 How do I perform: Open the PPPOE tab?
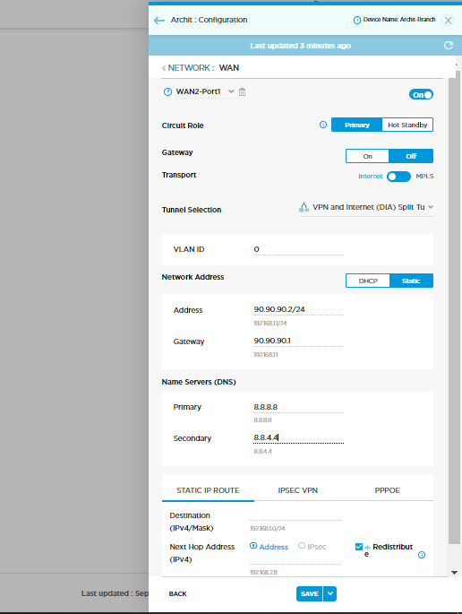[388, 490]
